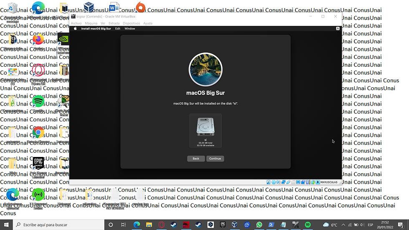
Task: Open PowerShell from the taskbar
Action: tap(271, 225)
